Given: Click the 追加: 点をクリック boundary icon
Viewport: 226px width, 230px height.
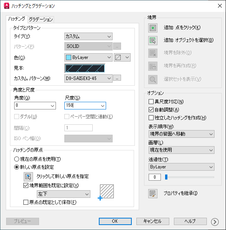Looking at the screenshot, I should (x=153, y=28).
